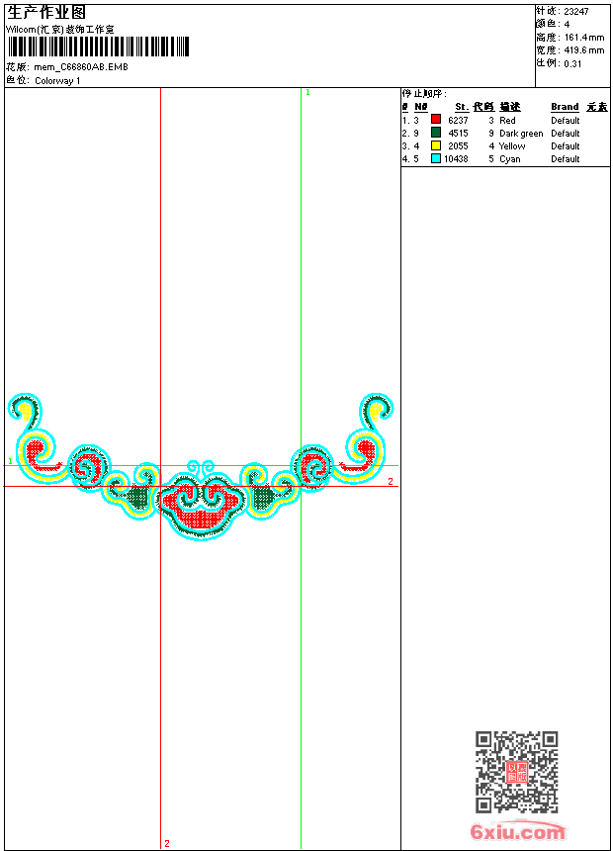The width and height of the screenshot is (613, 851).
Task: Select the total stitch count 23247
Action: pos(576,12)
